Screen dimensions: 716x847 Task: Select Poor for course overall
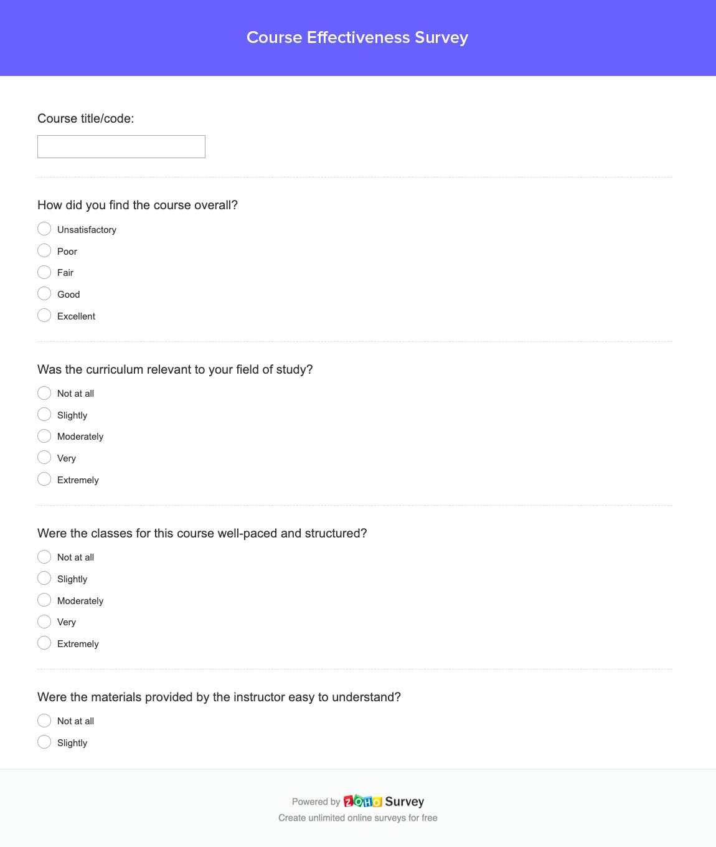point(44,250)
